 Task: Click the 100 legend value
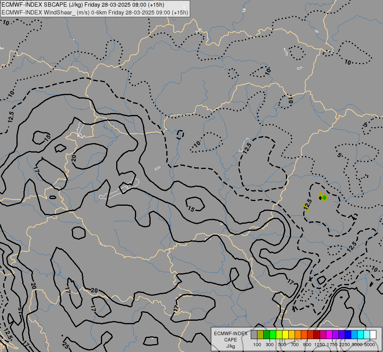(x=257, y=345)
